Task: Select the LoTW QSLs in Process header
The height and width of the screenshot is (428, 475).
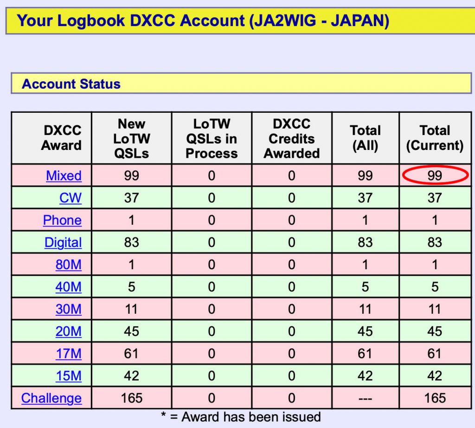Action: (x=212, y=137)
